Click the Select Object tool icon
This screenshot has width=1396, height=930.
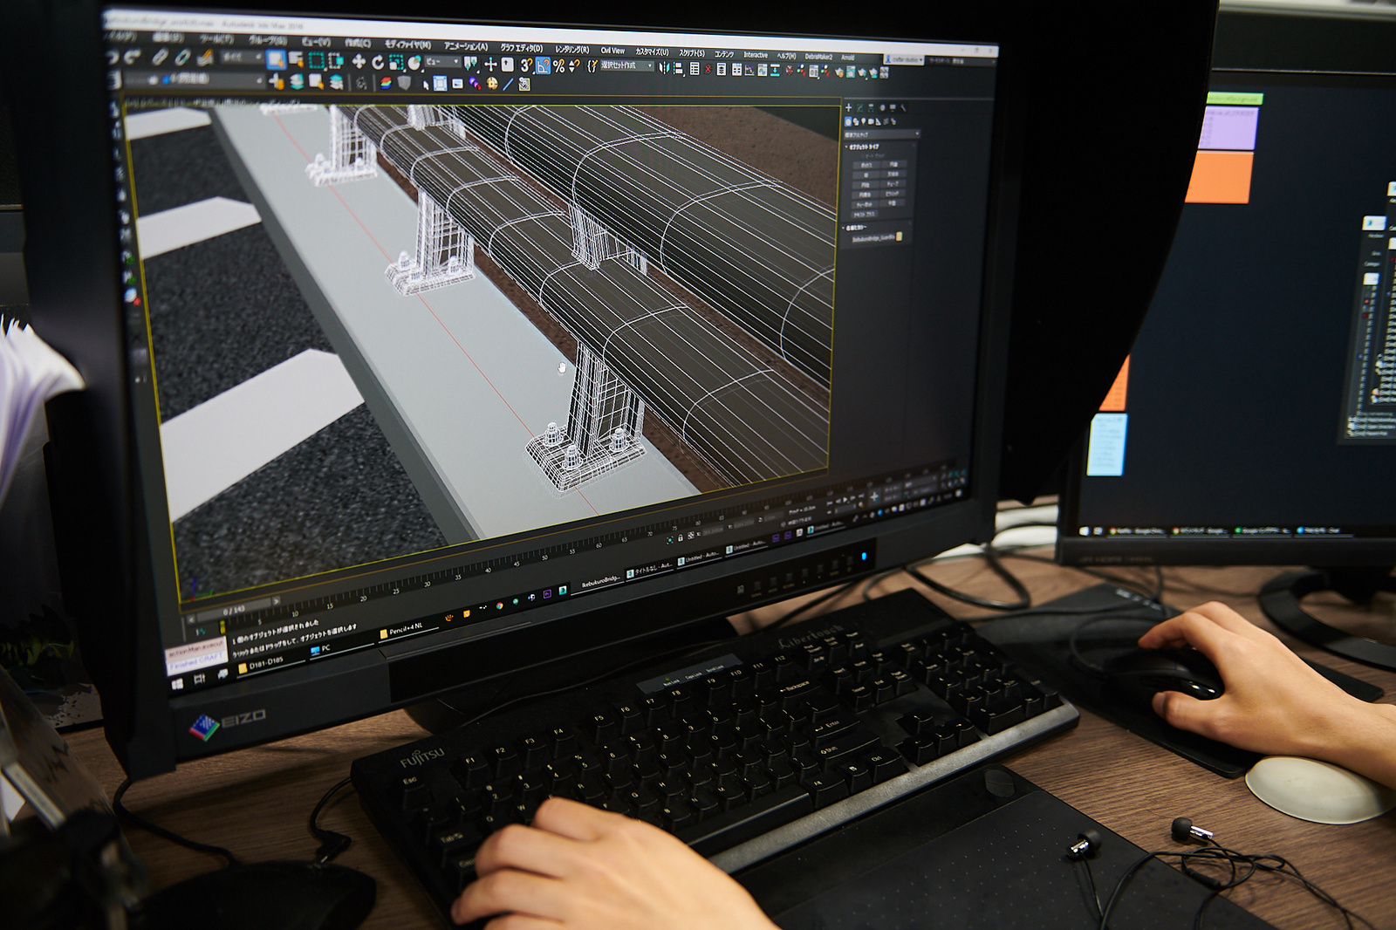276,60
